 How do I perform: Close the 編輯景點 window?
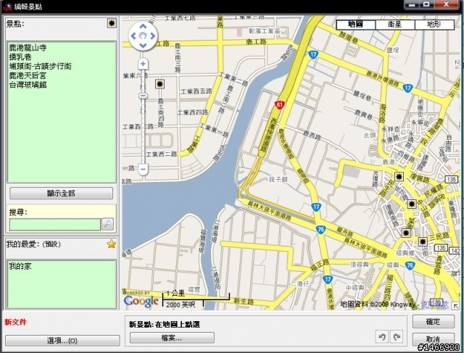(x=447, y=4)
